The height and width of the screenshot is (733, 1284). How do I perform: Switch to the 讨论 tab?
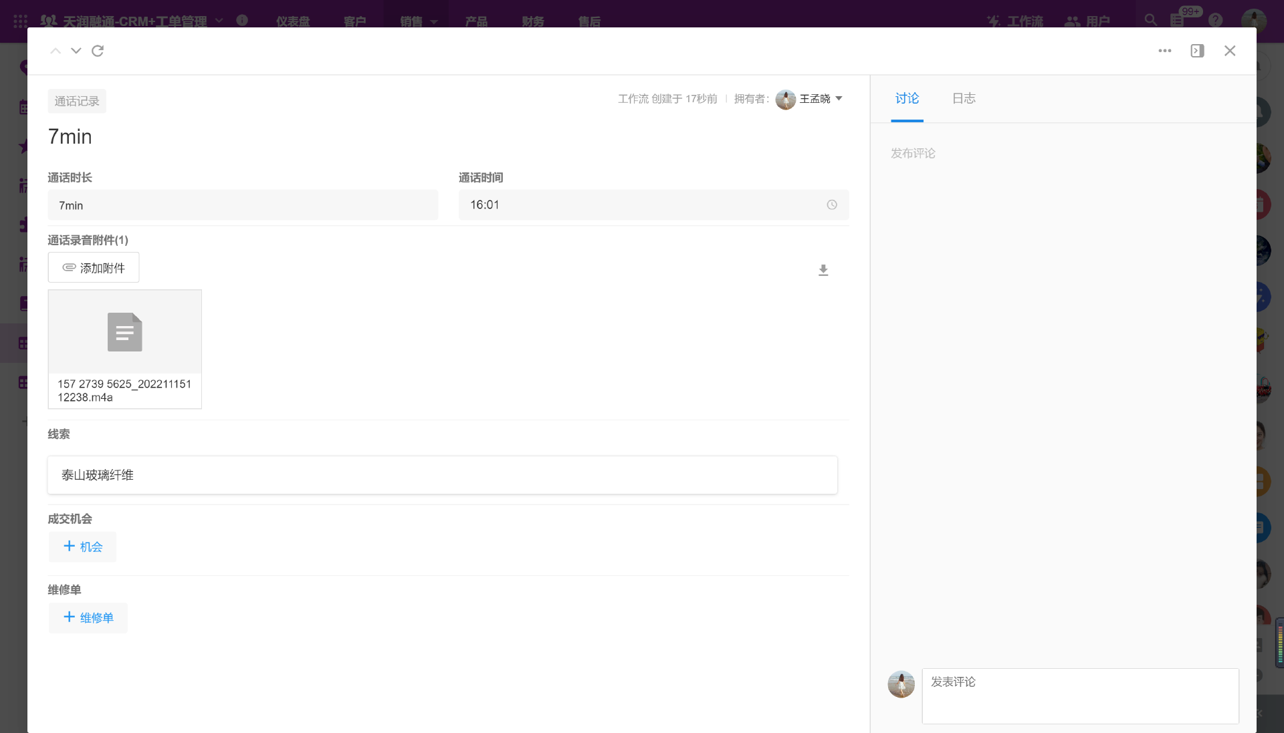click(907, 99)
